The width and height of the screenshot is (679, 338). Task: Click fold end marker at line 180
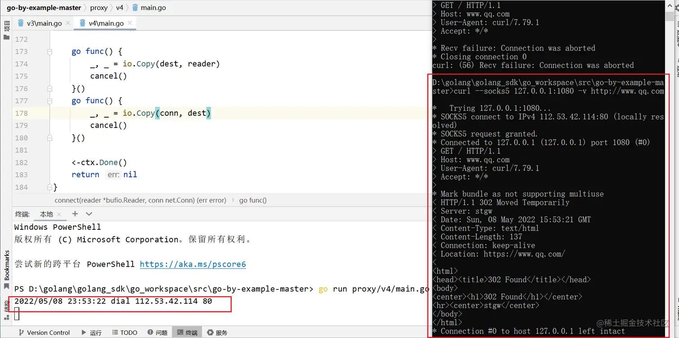click(50, 138)
